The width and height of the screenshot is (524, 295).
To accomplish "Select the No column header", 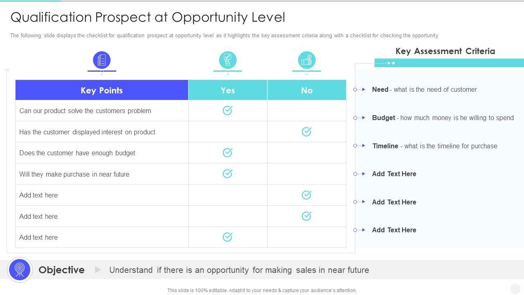I will tap(307, 90).
